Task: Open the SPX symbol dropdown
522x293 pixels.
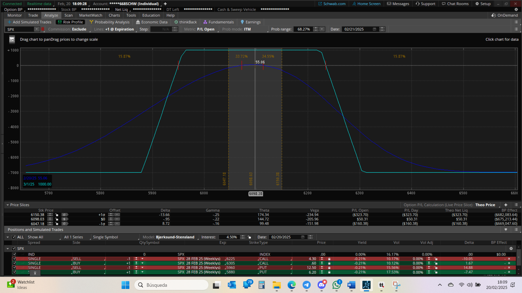Action: point(36,29)
